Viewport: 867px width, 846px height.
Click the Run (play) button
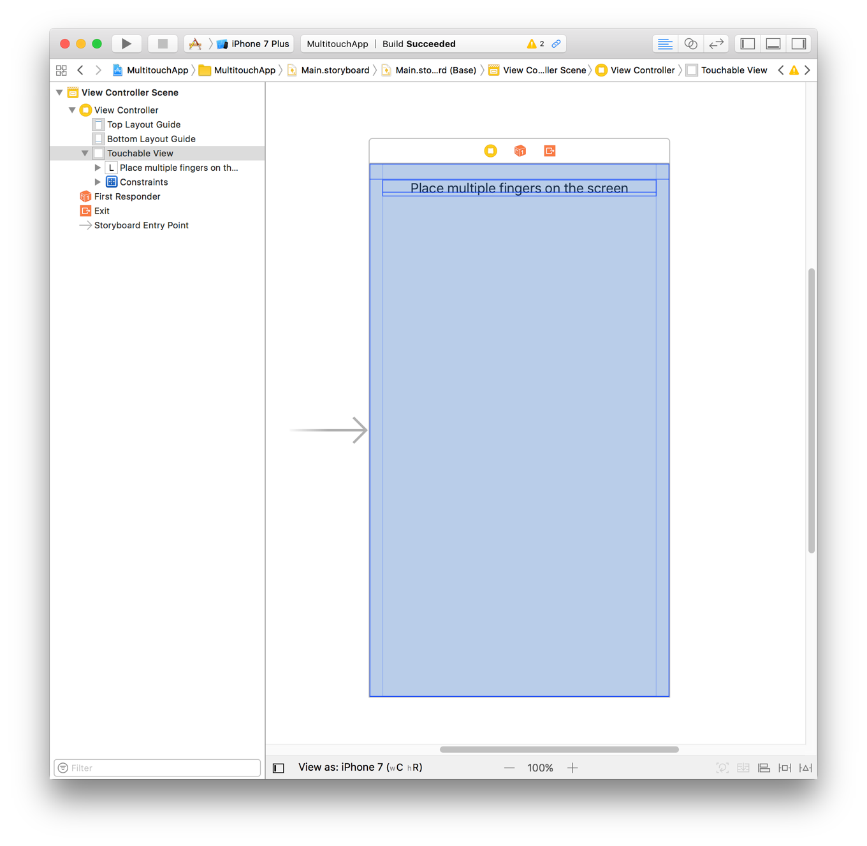click(x=126, y=44)
